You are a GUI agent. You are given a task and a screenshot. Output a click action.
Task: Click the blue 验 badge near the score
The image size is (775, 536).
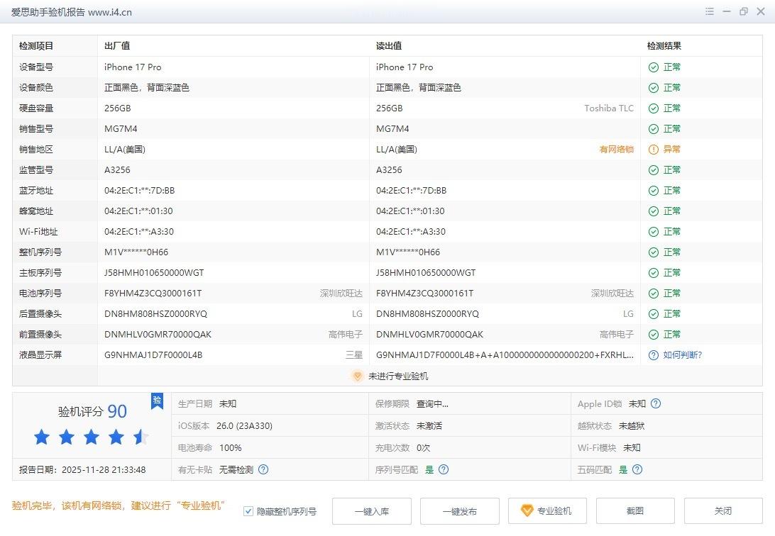tap(157, 401)
